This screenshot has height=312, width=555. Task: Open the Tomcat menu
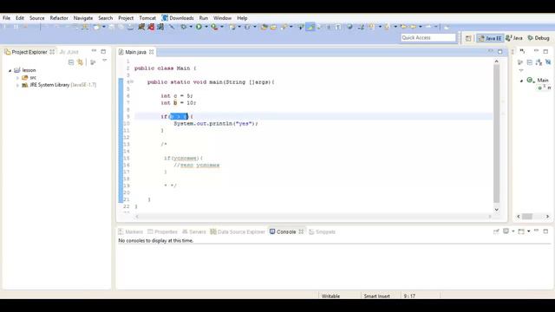click(x=147, y=18)
